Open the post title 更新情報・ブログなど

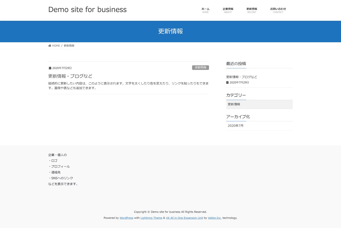pyautogui.click(x=70, y=76)
